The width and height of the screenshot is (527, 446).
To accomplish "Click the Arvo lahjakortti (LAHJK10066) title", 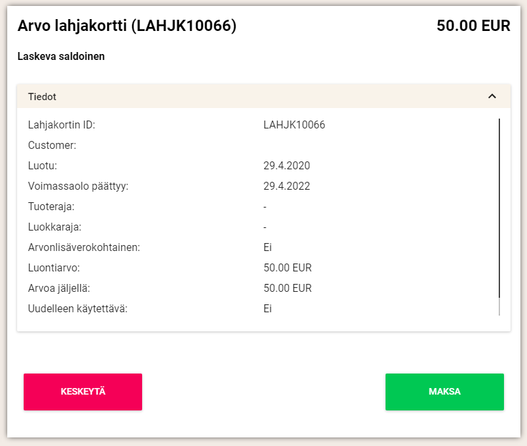I will (127, 26).
